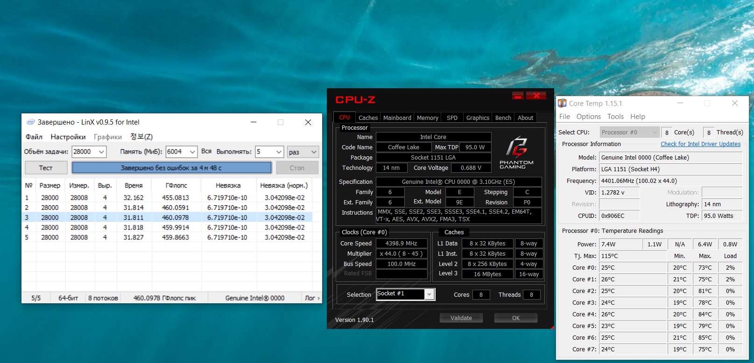Click the Время column header in LinX
754x363 pixels.
point(134,185)
